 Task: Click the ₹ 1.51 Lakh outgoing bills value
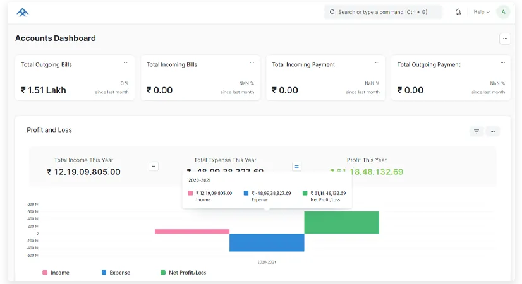click(44, 90)
